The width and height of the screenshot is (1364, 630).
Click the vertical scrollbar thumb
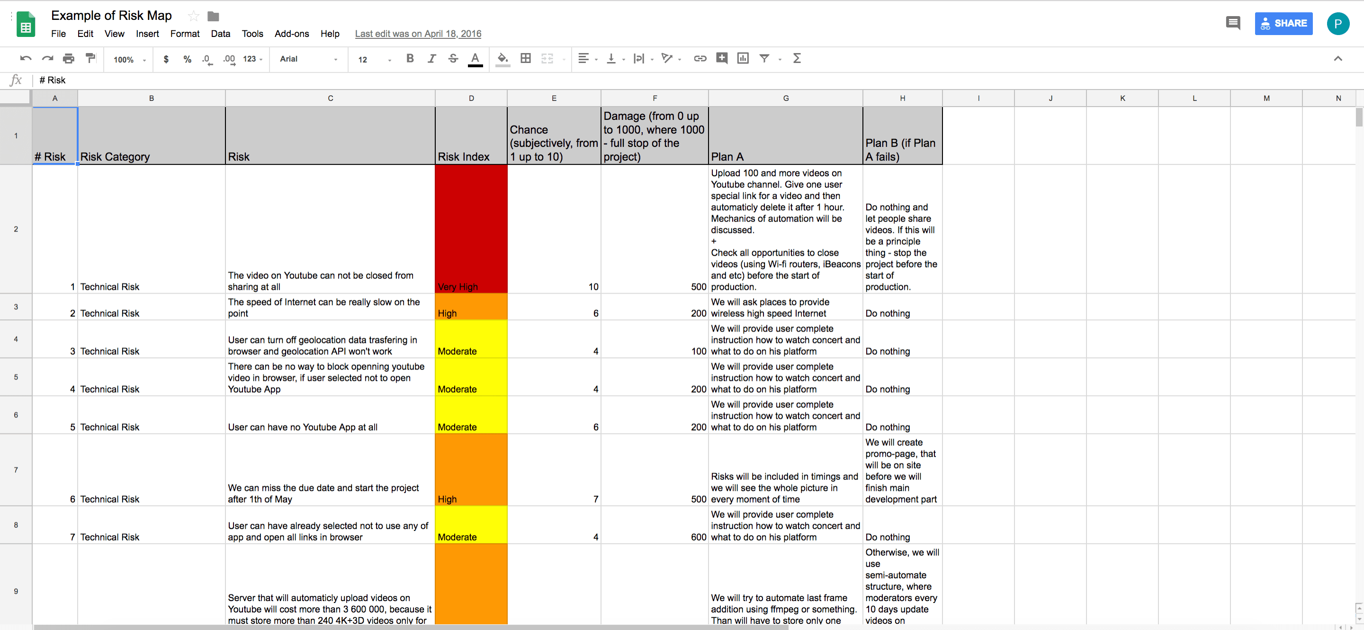1359,117
